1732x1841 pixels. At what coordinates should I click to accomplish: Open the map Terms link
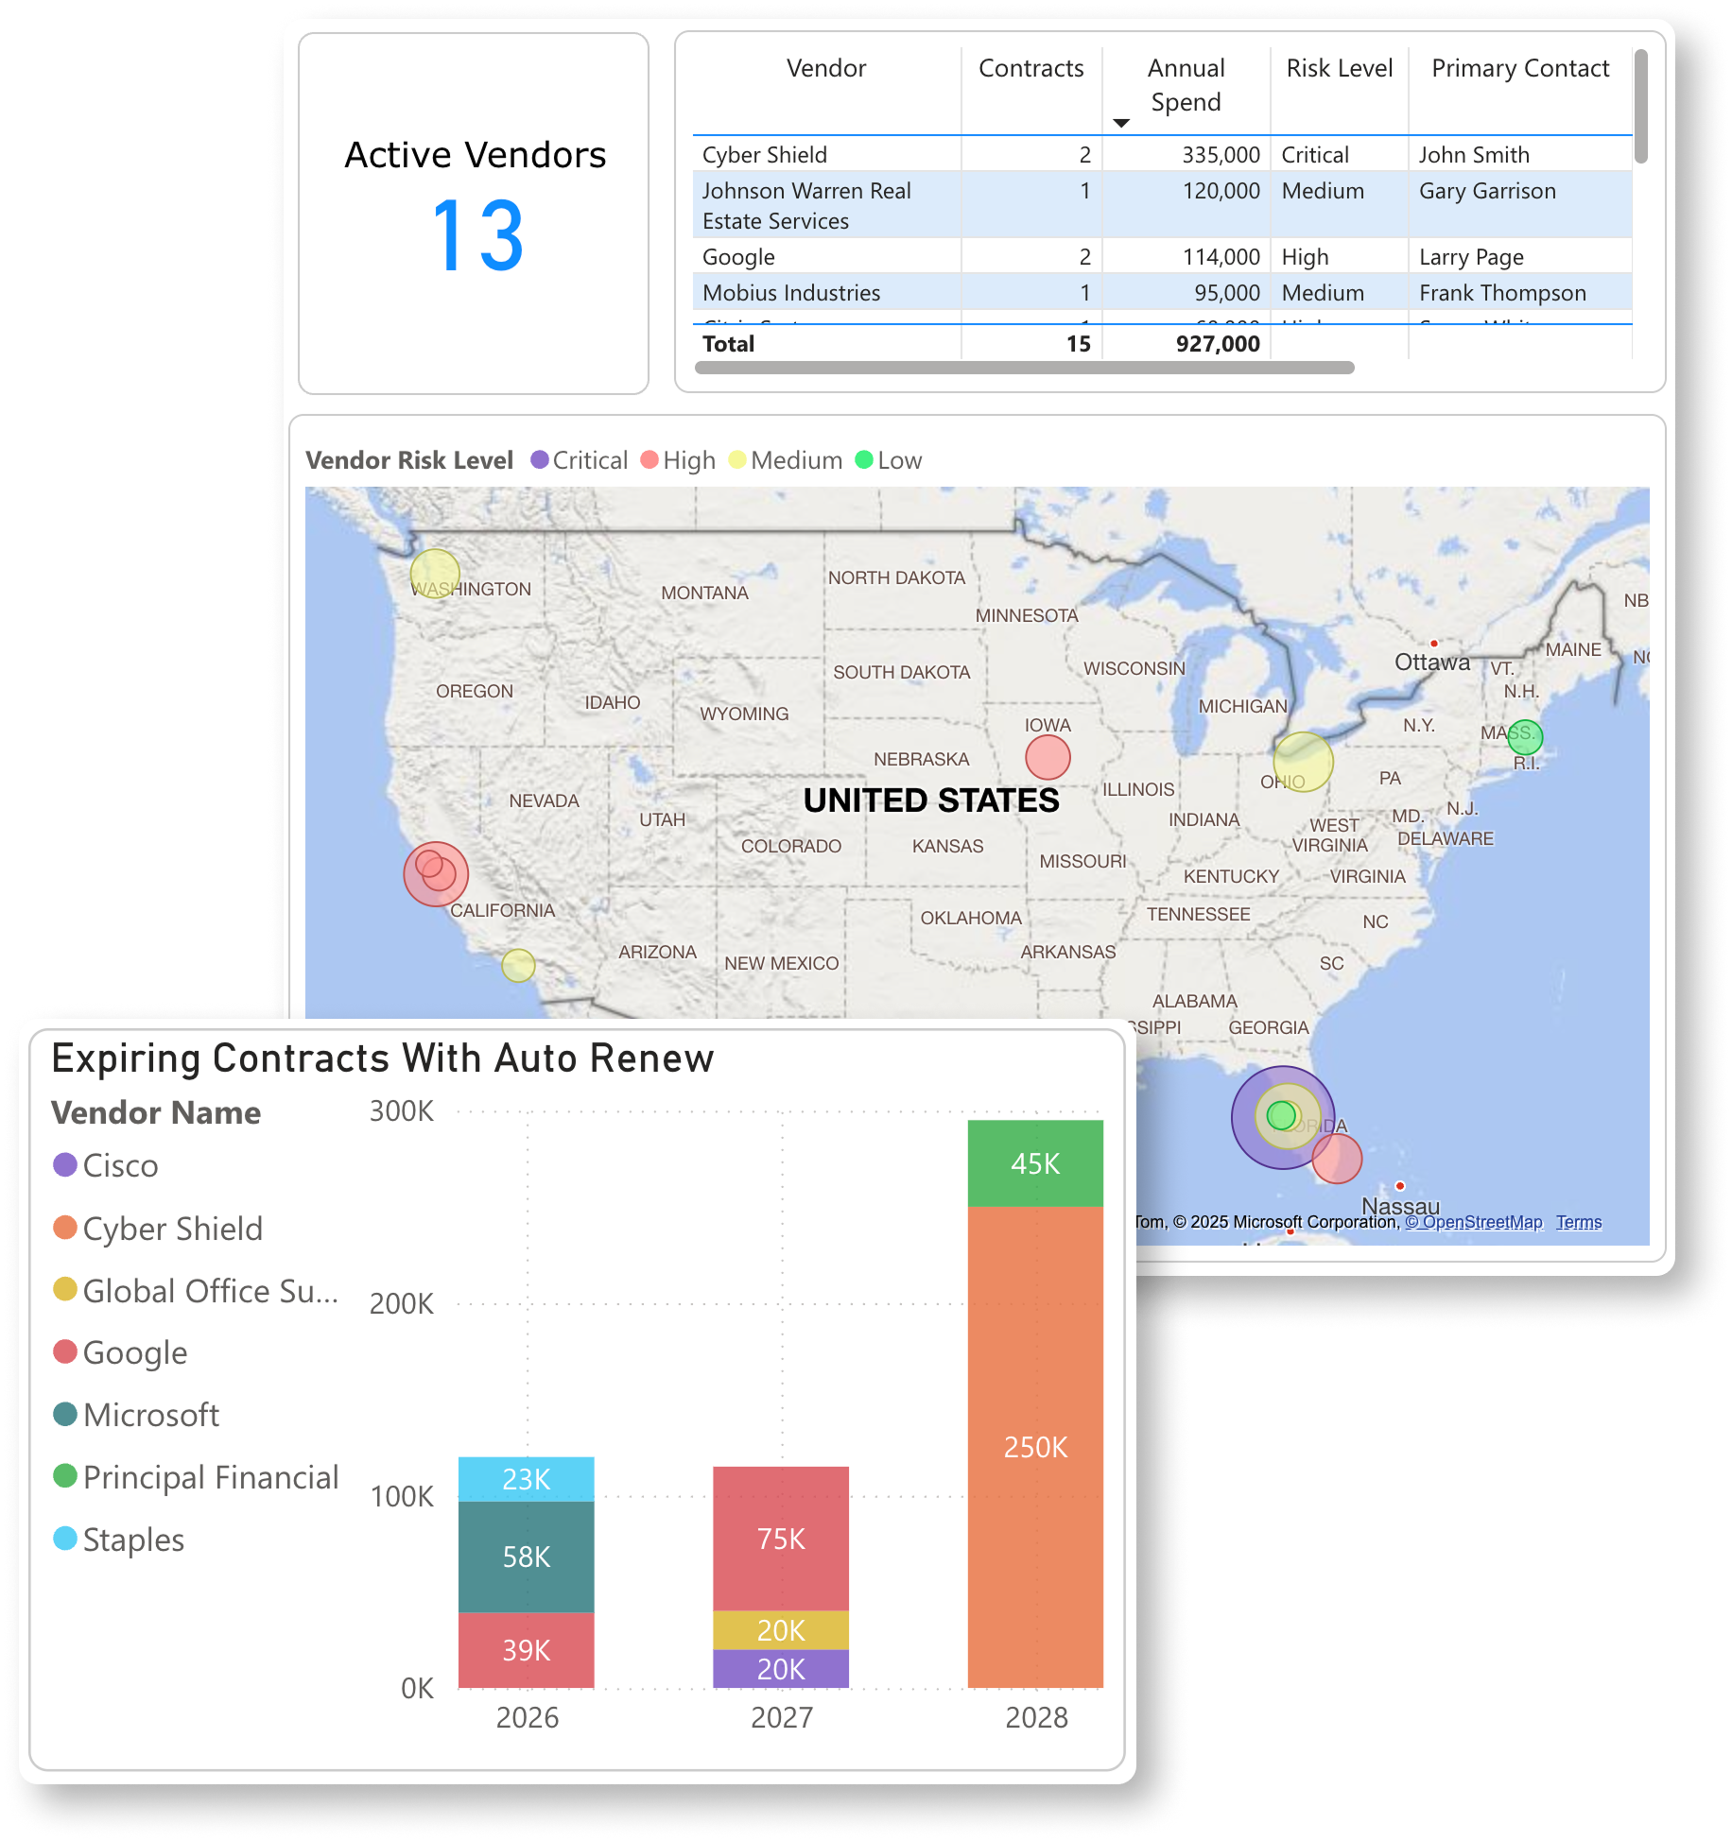tap(1579, 1221)
